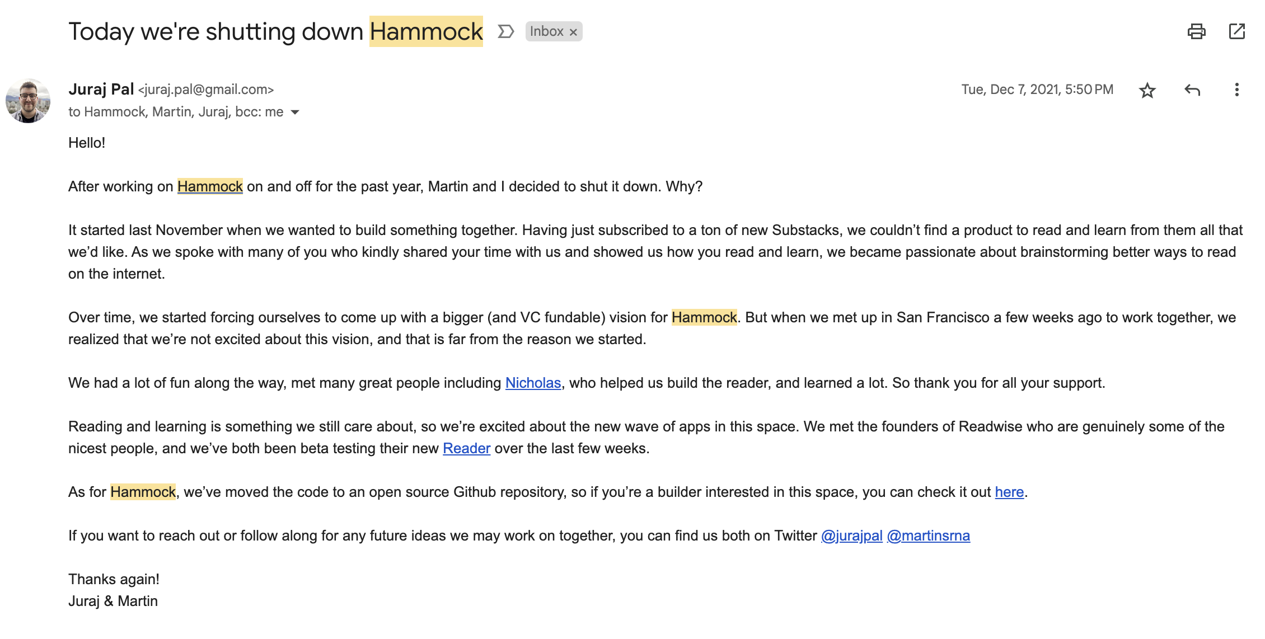Star this email
The image size is (1265, 639).
click(1148, 90)
